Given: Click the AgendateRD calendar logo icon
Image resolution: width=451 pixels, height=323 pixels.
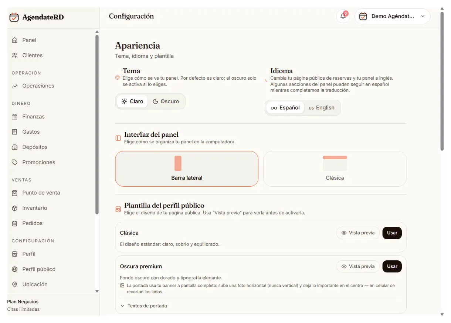Looking at the screenshot, I should pyautogui.click(x=14, y=17).
